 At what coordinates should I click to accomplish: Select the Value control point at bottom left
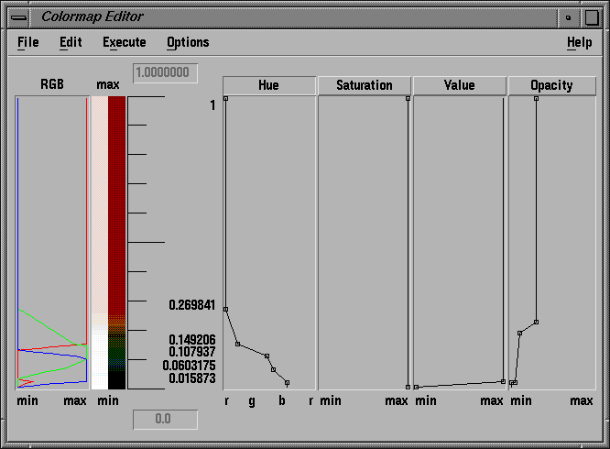[417, 387]
